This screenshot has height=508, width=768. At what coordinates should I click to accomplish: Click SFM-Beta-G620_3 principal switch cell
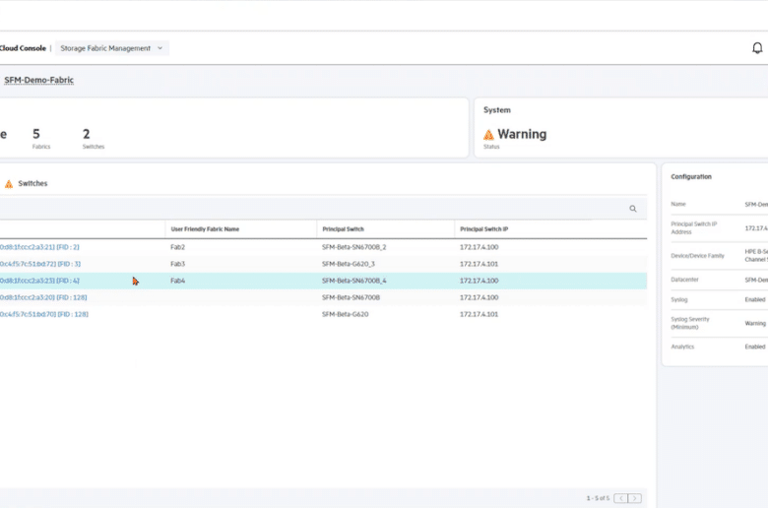point(349,264)
